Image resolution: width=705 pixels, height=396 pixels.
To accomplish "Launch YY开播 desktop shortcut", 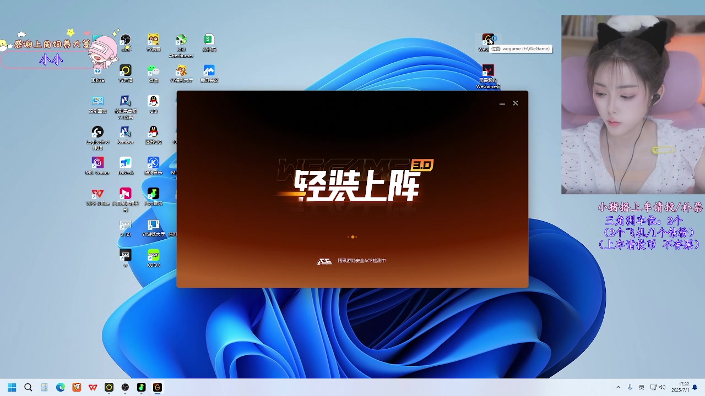I will [126, 73].
